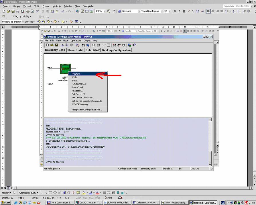Viewport: 256px width, 205px height.
Task: Click Font Color red A in Drawing toolbar
Action: [97, 193]
